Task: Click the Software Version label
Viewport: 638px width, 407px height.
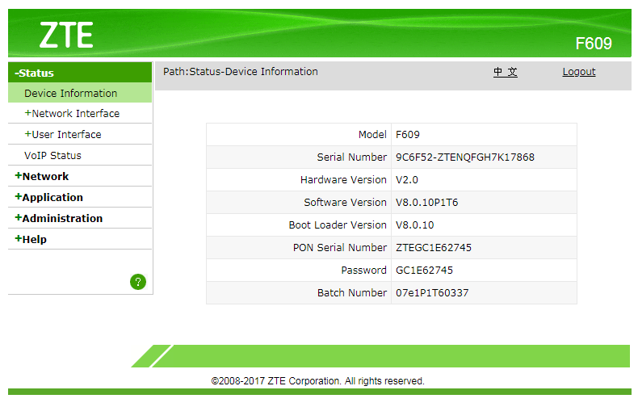Action: [x=345, y=202]
